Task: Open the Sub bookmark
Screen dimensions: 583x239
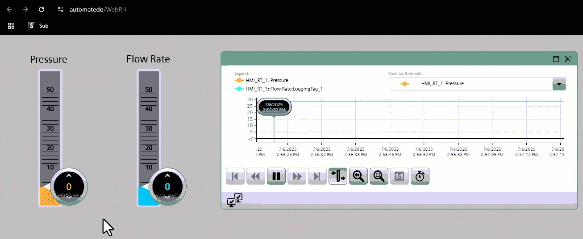Action: point(38,26)
